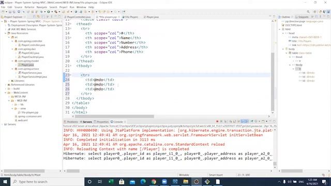This screenshot has height=186, width=331.
Task: Maximize the Console view icon
Action: 274,121
